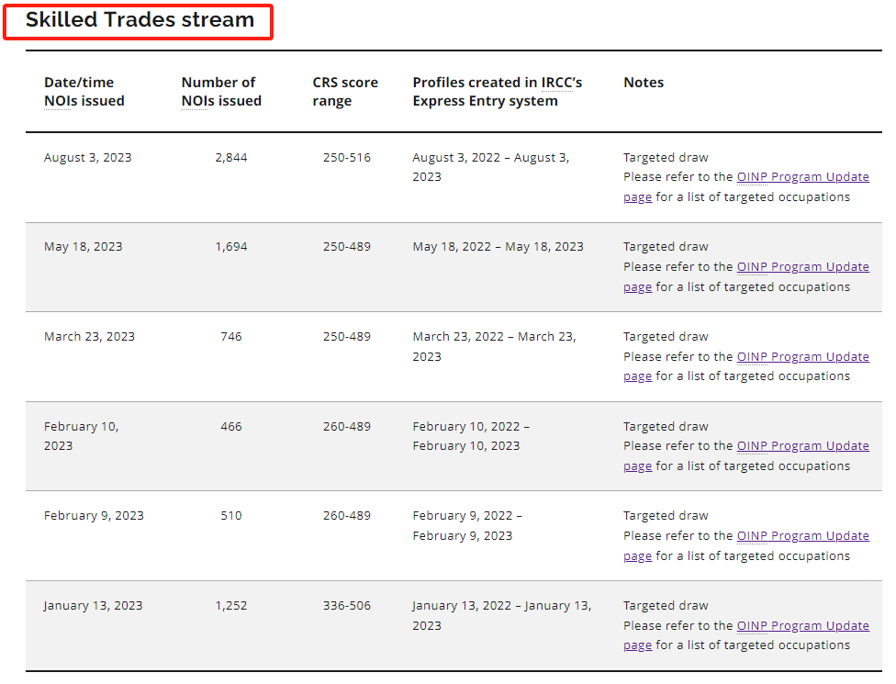This screenshot has width=896, height=684.
Task: Select the 2,844 NOIs issued value
Action: tap(231, 158)
